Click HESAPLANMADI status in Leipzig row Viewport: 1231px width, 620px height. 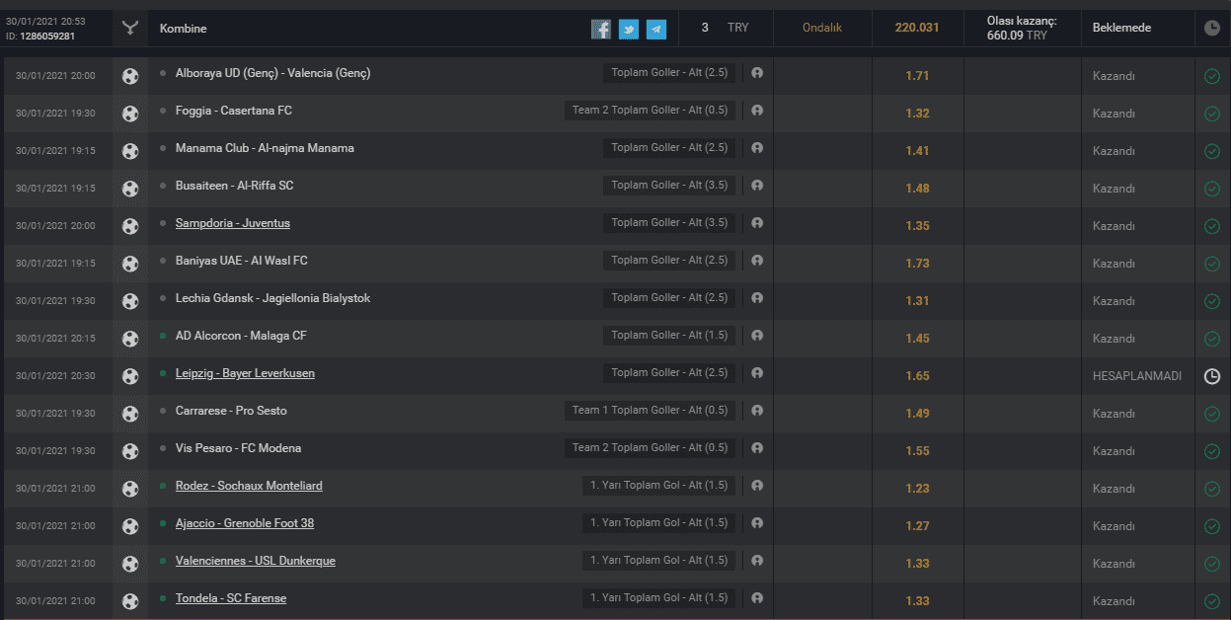point(1137,376)
